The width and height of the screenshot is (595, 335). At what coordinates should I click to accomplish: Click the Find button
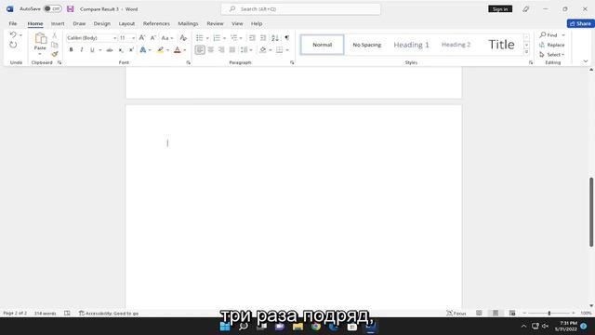[x=549, y=35]
